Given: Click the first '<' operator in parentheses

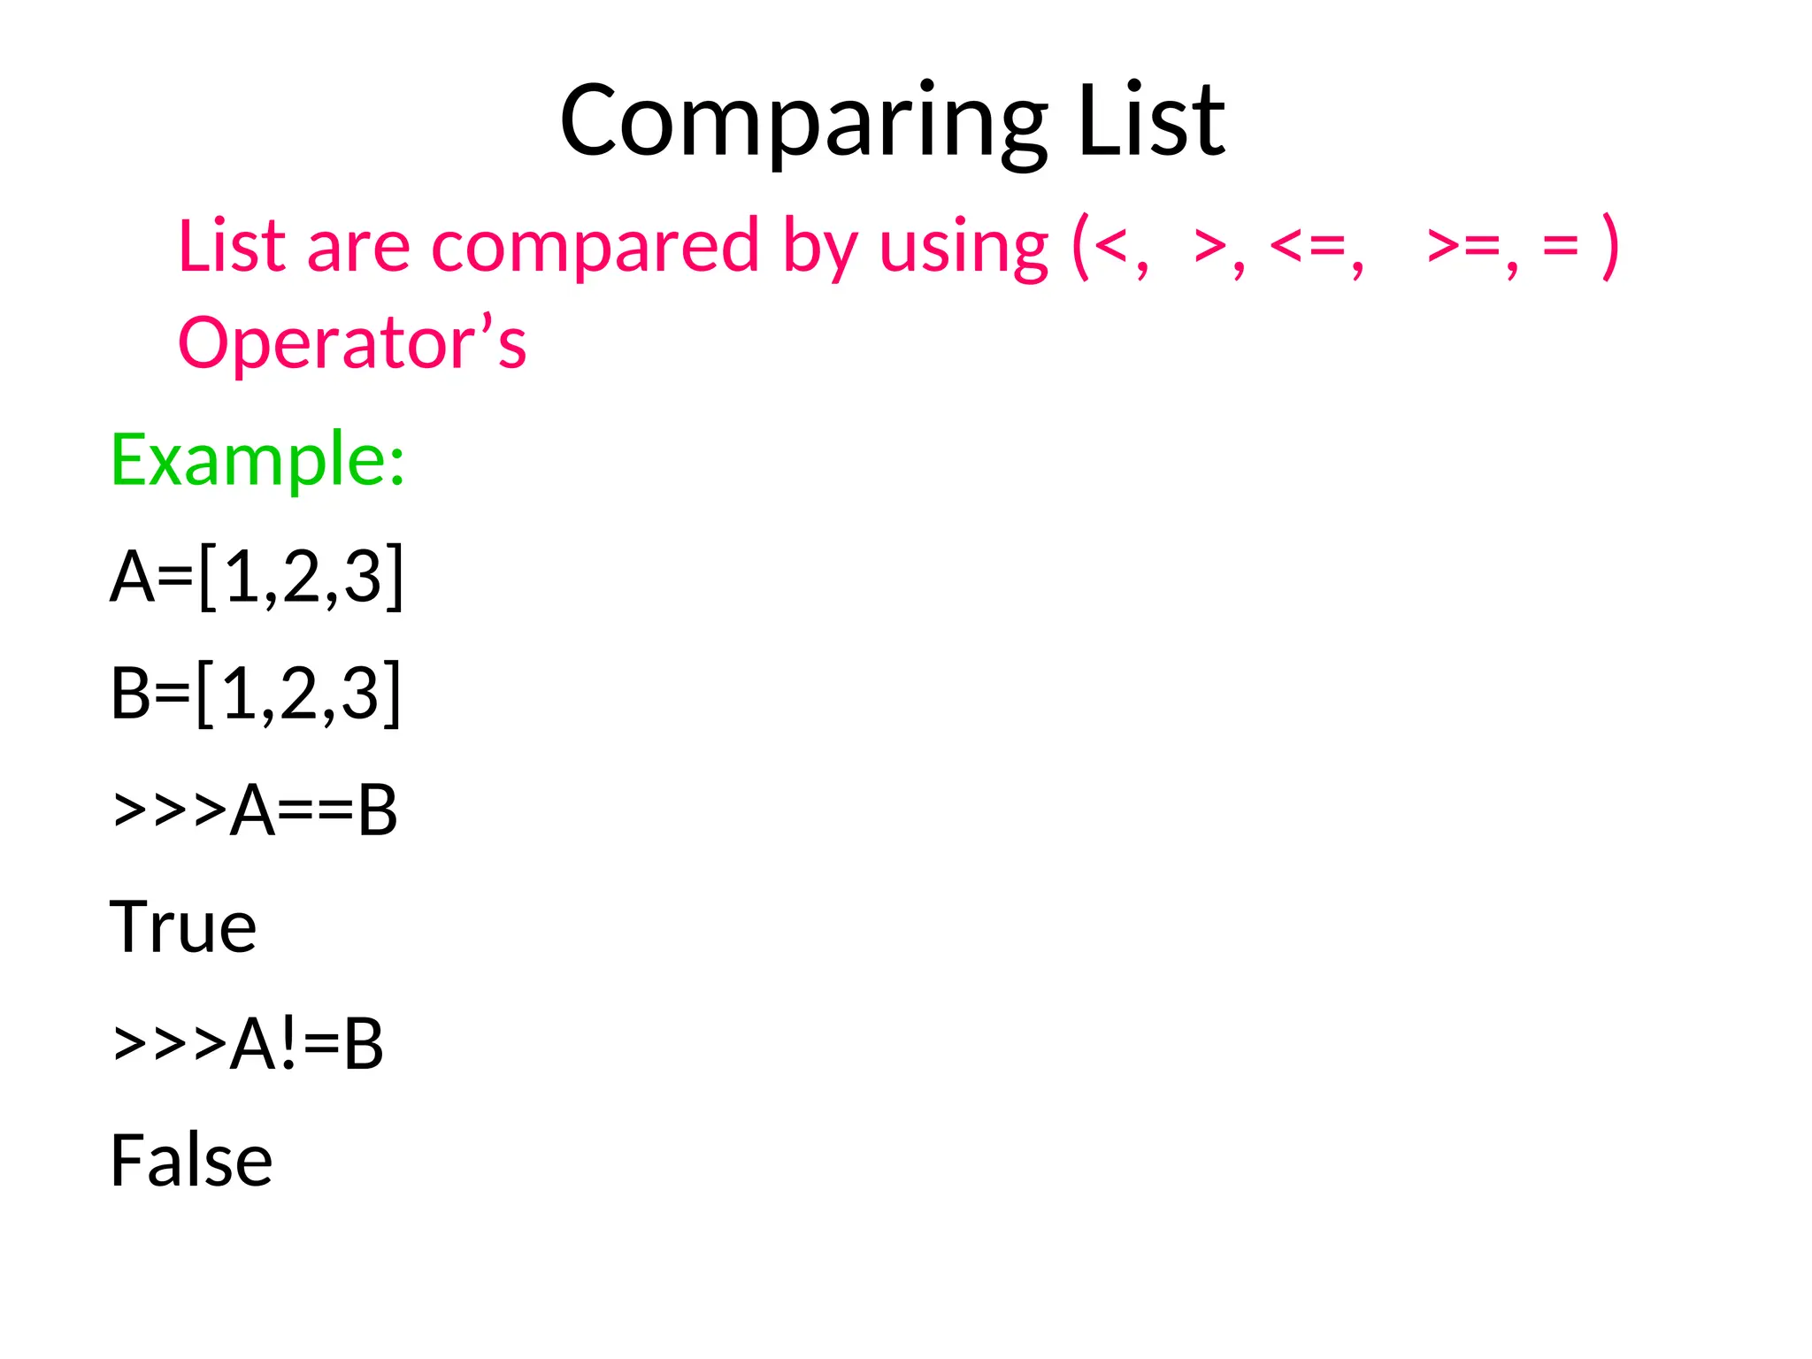Looking at the screenshot, I should click(x=1111, y=245).
